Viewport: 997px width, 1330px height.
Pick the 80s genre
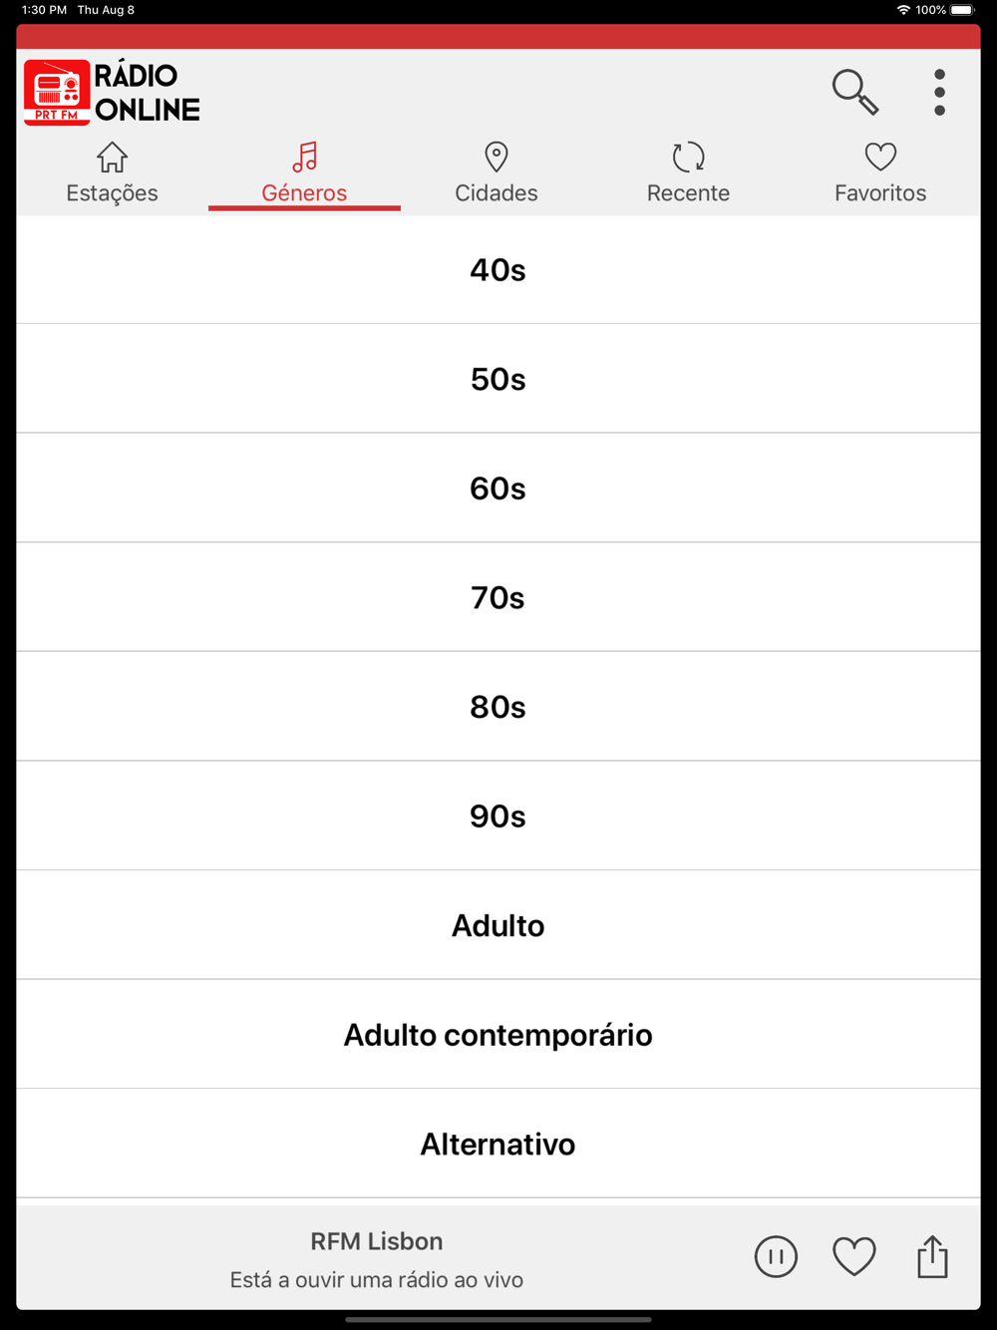click(x=498, y=707)
